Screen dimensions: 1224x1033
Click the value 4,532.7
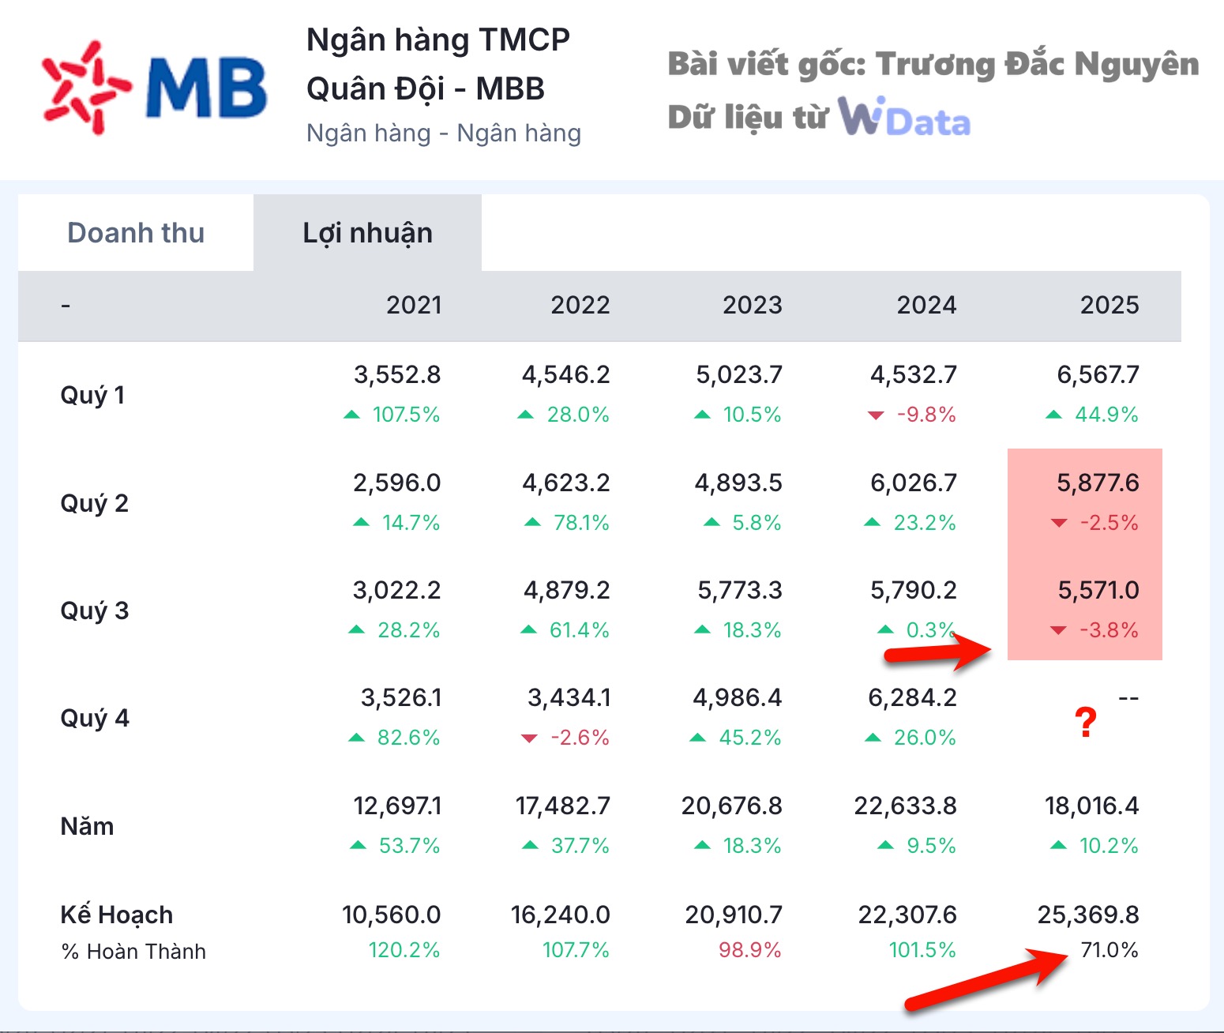point(914,374)
